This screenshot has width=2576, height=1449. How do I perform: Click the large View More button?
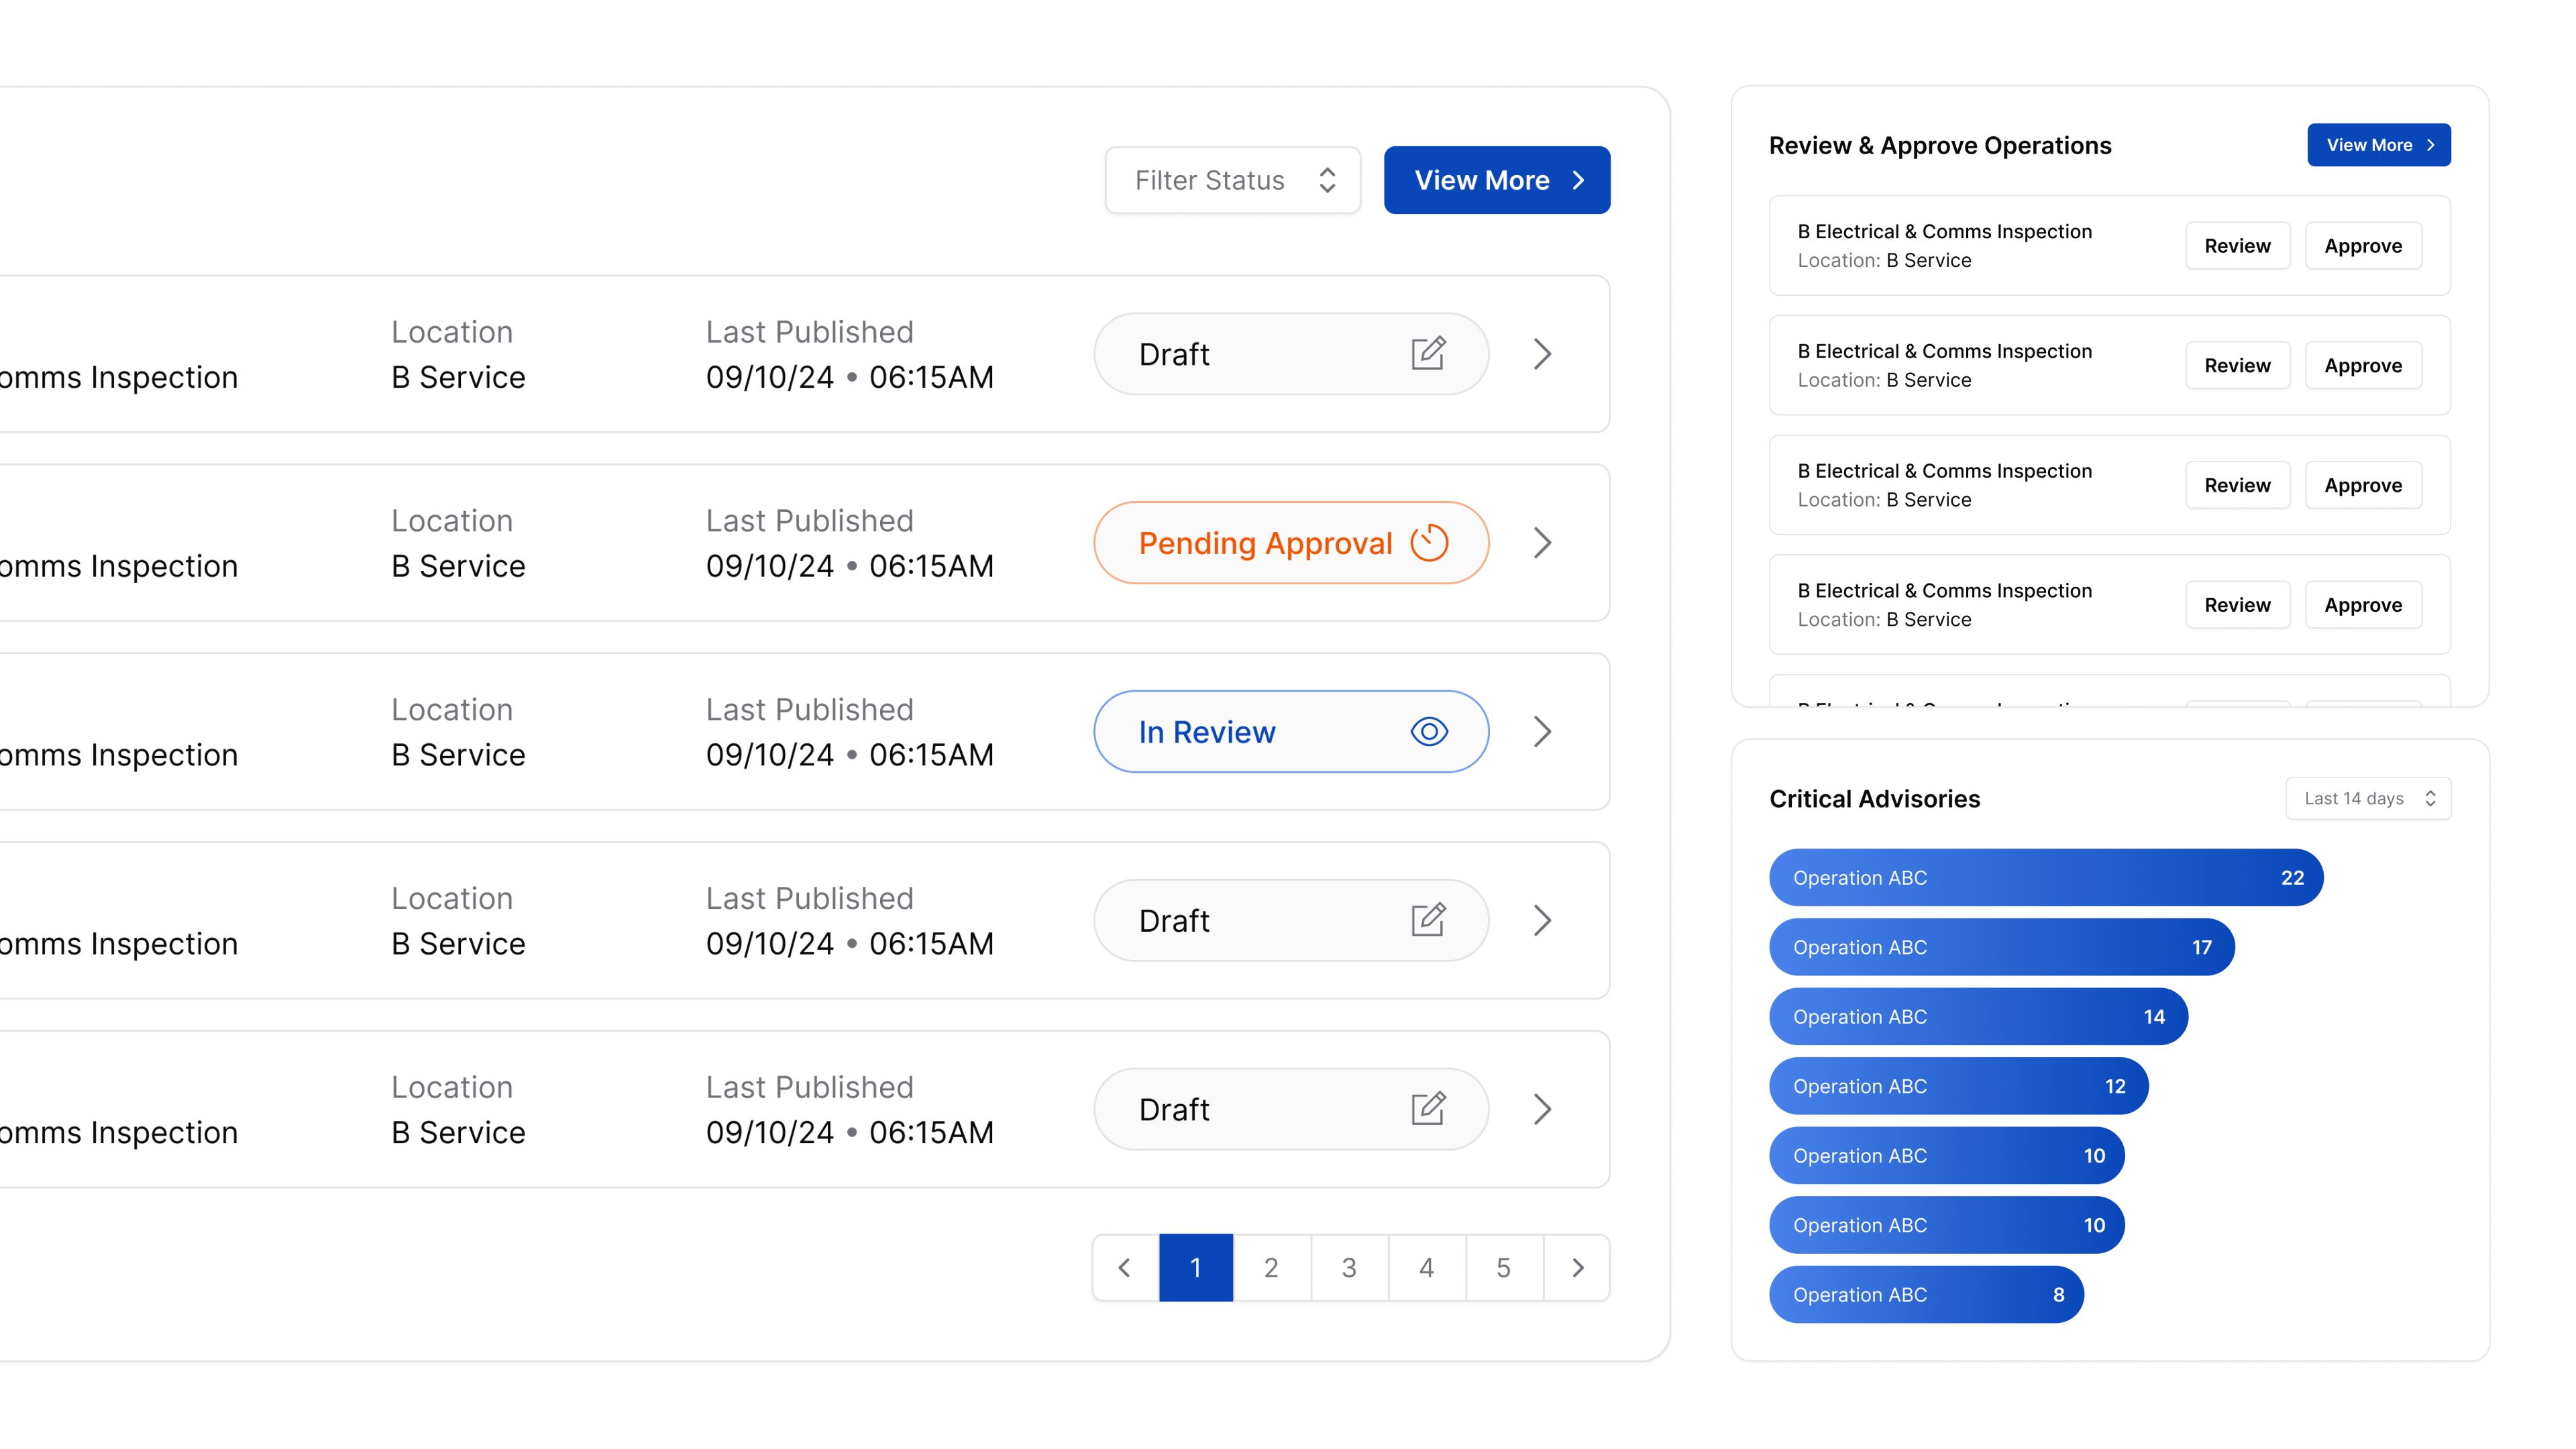(x=1496, y=180)
